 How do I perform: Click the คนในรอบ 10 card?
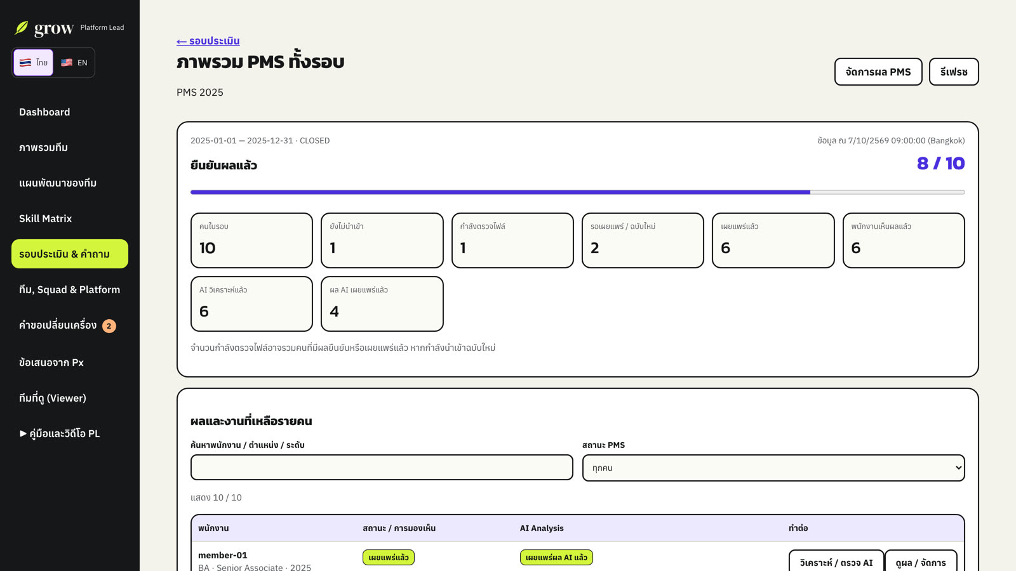(x=251, y=240)
